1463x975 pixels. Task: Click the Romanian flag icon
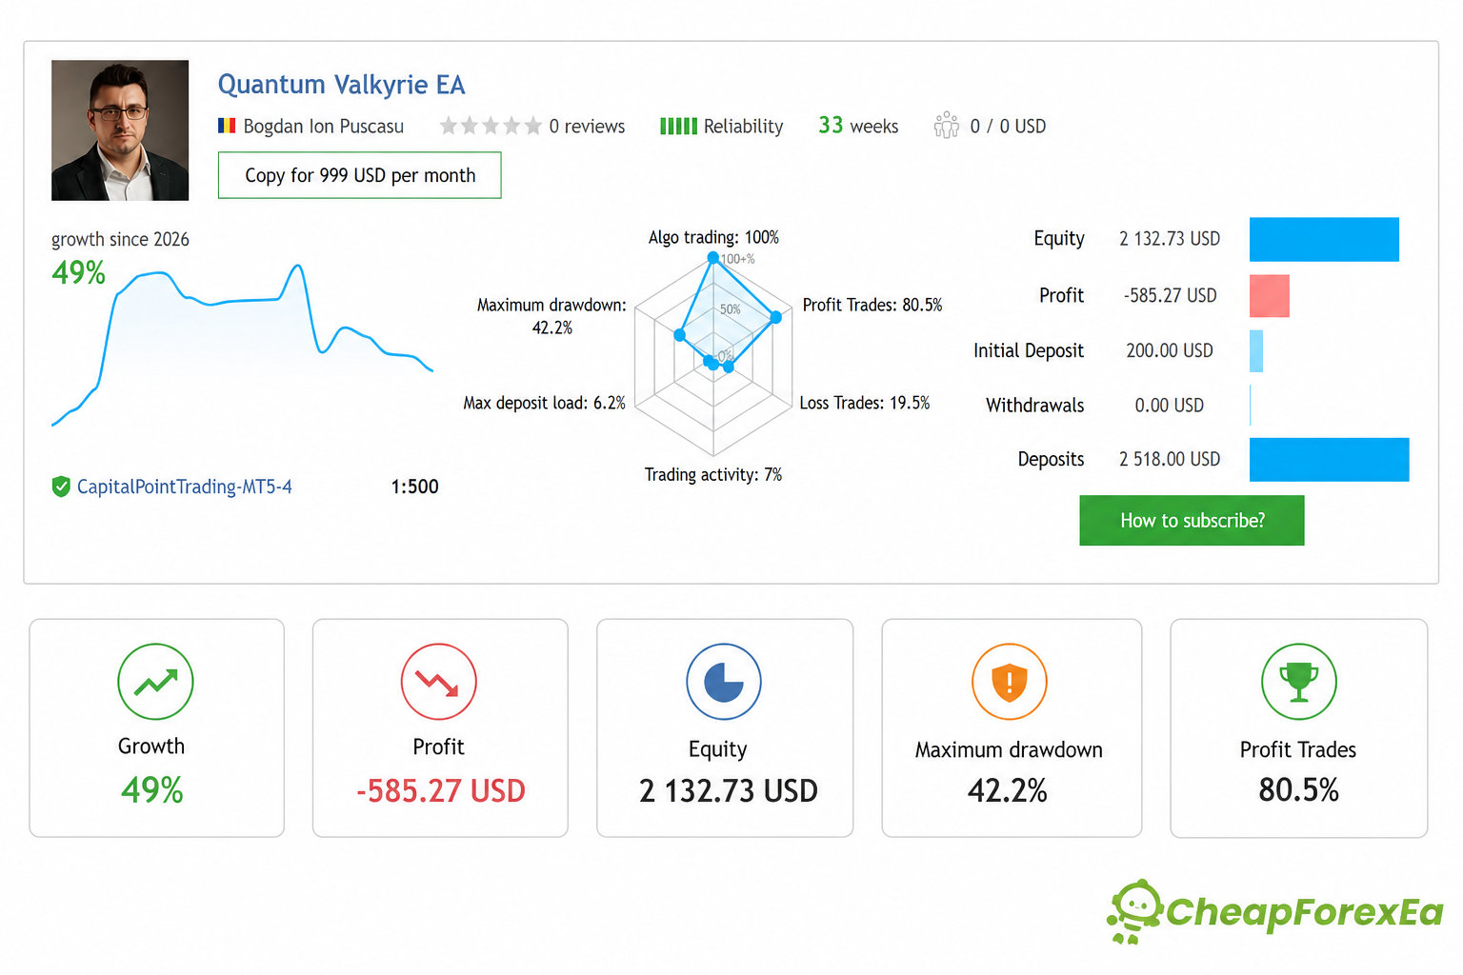click(227, 126)
